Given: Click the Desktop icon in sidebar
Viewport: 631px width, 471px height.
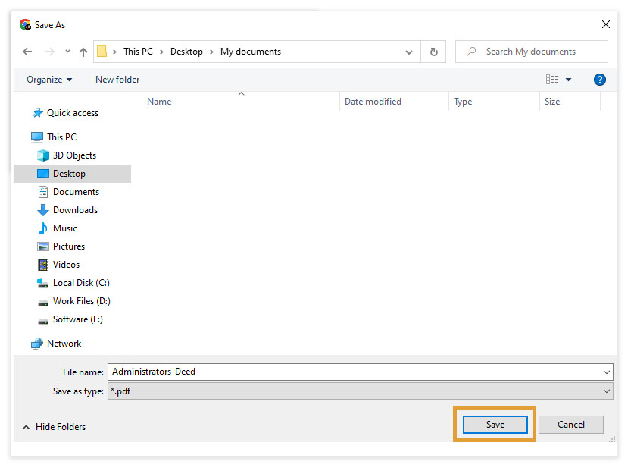Looking at the screenshot, I should pos(43,174).
